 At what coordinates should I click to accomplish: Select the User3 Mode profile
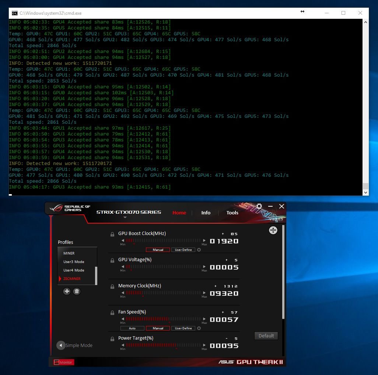(x=74, y=262)
